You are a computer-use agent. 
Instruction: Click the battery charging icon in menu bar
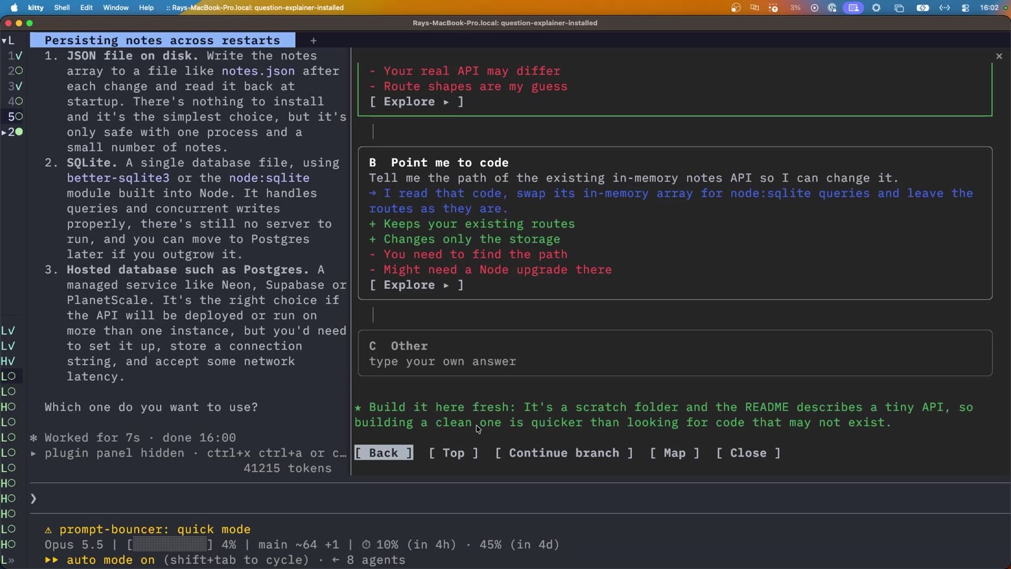(923, 8)
